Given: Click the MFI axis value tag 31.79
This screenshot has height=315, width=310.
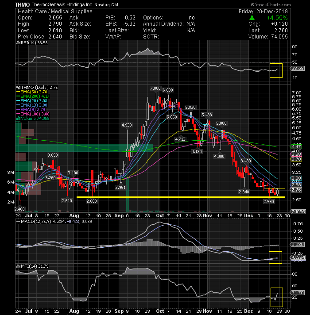Looking at the screenshot, I should pyautogui.click(x=298, y=293).
